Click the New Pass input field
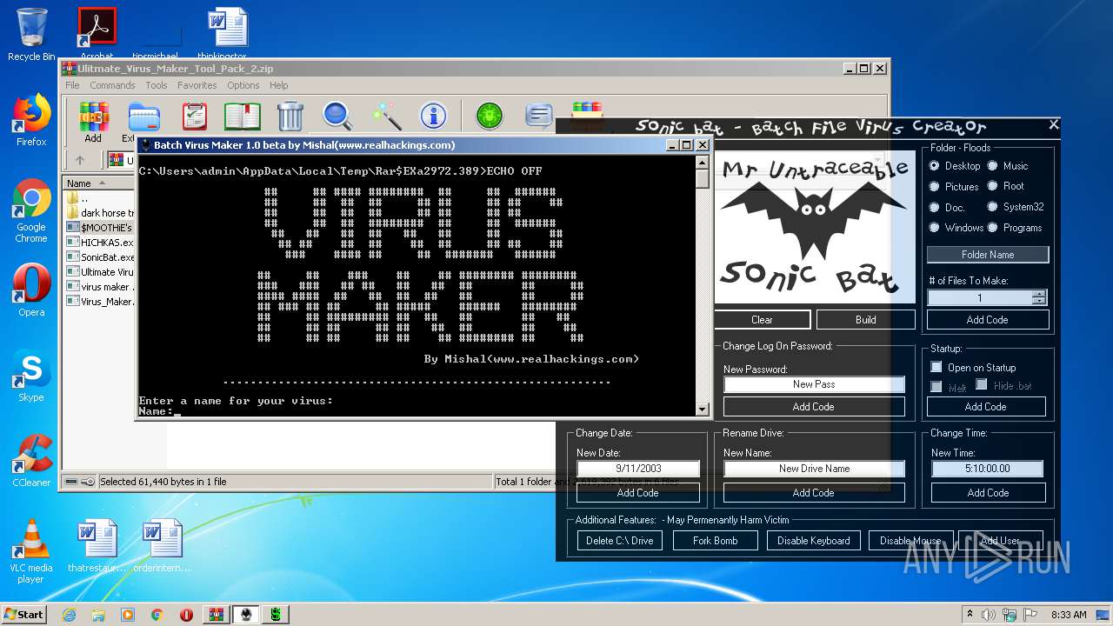Image resolution: width=1113 pixels, height=626 pixels. (814, 384)
